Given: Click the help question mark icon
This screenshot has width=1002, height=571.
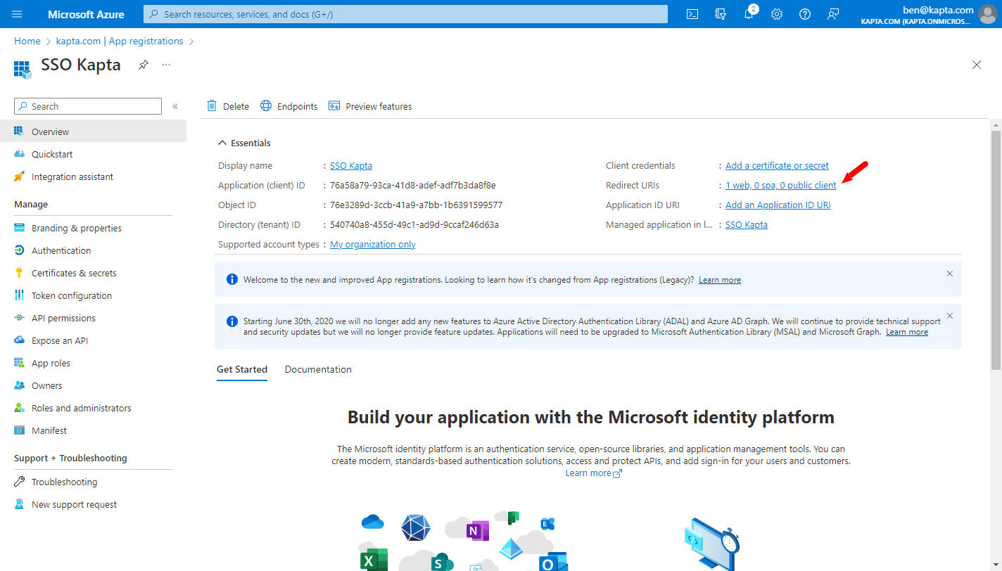Looking at the screenshot, I should tap(805, 14).
